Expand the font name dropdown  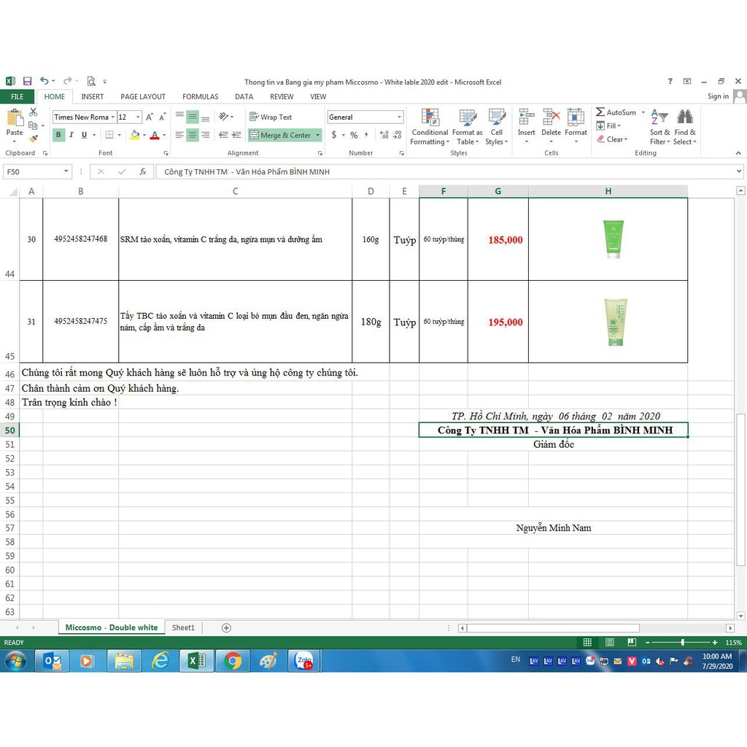pyautogui.click(x=113, y=117)
